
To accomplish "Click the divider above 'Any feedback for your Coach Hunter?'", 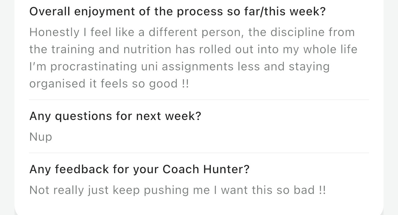I will click(199, 153).
